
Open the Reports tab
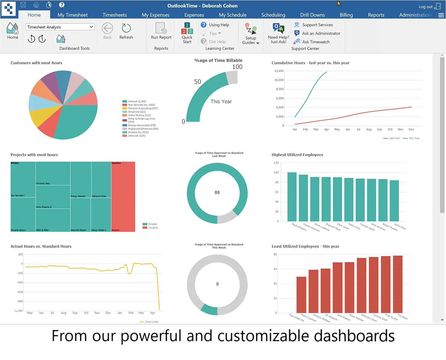376,15
